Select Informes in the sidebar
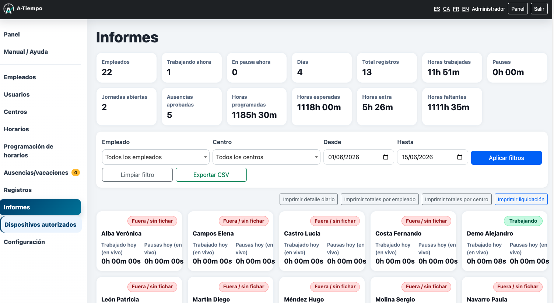 [x=41, y=207]
